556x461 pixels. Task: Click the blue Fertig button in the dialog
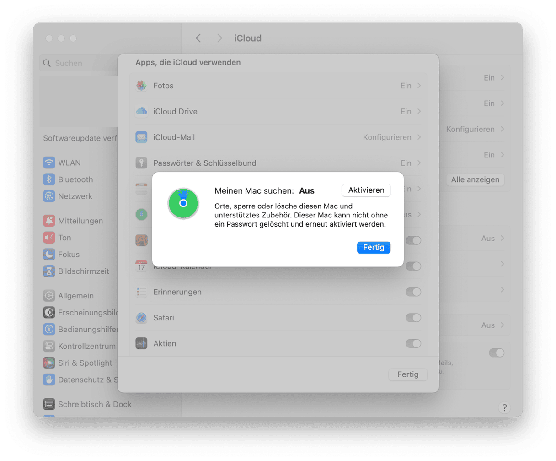[374, 247]
